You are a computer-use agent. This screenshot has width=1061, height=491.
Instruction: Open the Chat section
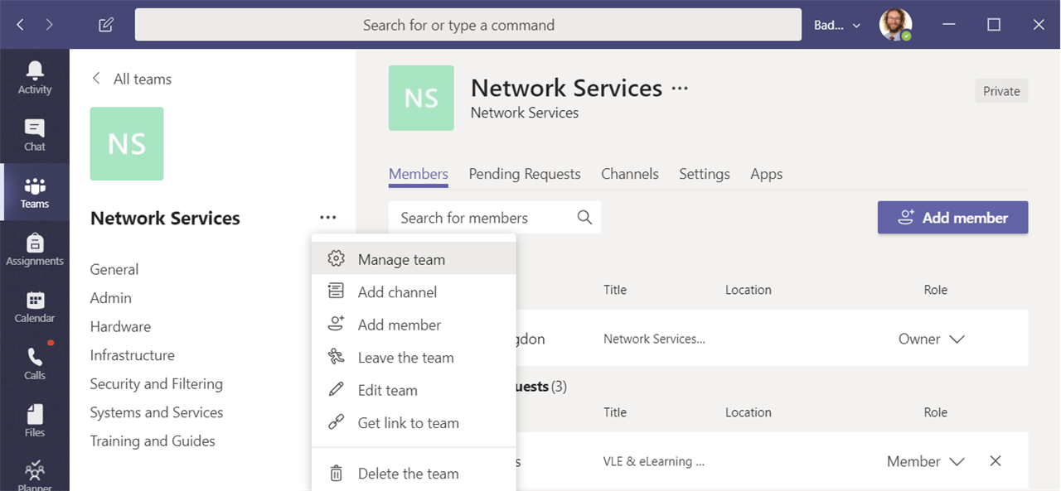pyautogui.click(x=35, y=135)
